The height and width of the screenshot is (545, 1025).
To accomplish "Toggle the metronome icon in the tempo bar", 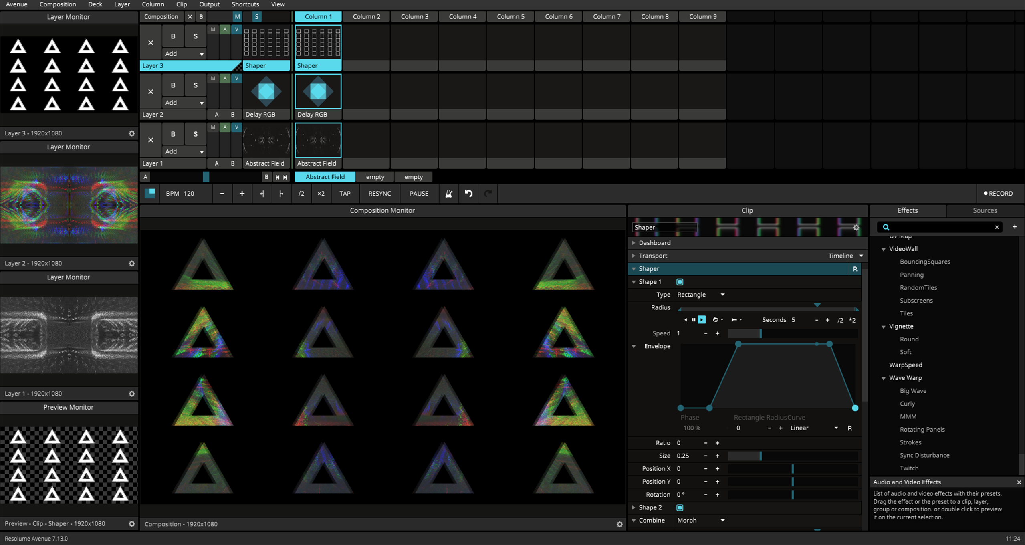I will point(449,194).
